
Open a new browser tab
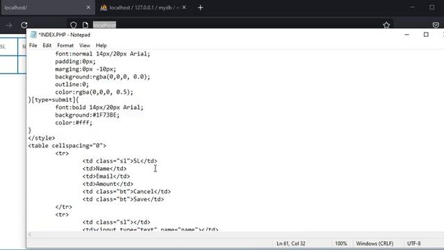tap(200, 8)
